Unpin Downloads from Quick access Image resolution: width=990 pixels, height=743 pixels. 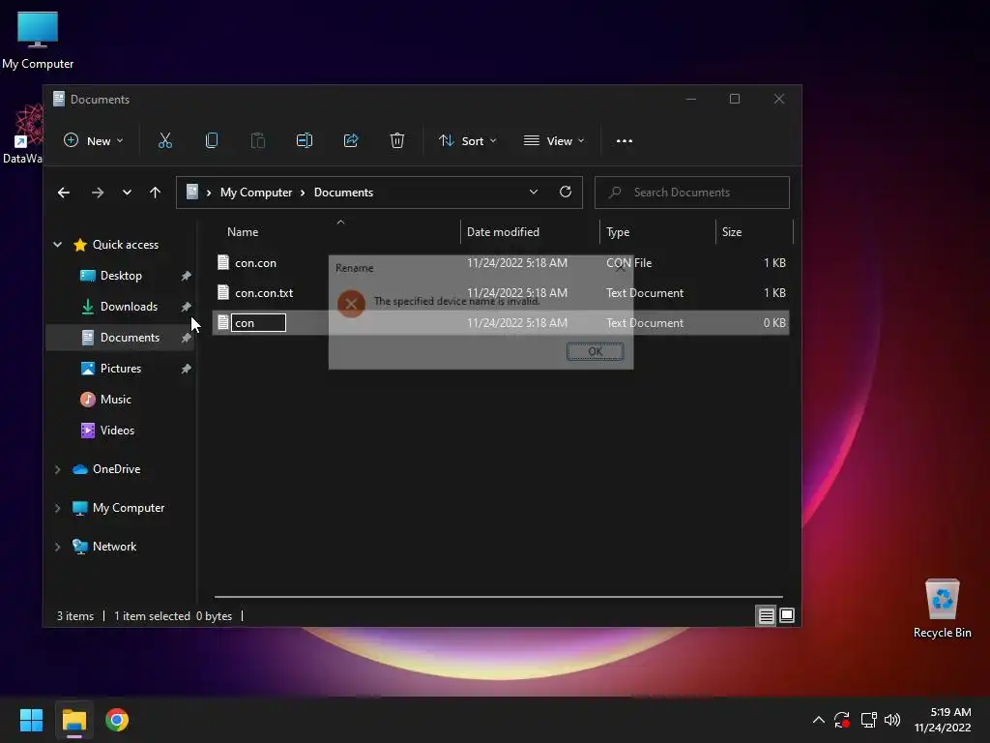click(186, 307)
